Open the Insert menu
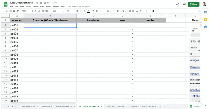Screen dimensions: 210x109 [x=28, y=6]
